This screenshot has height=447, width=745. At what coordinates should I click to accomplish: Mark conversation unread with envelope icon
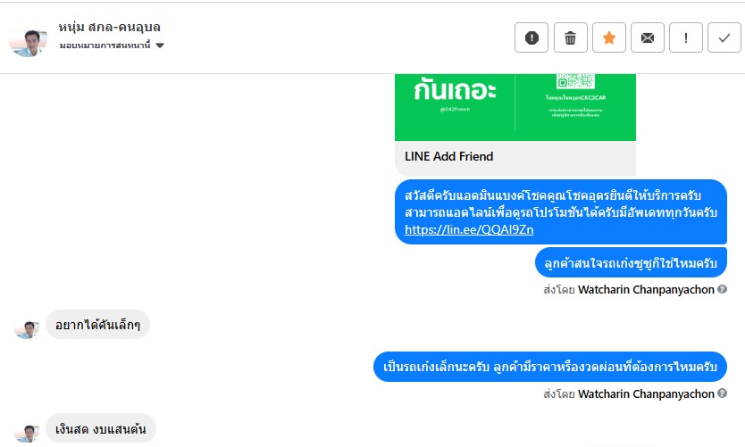pyautogui.click(x=648, y=37)
